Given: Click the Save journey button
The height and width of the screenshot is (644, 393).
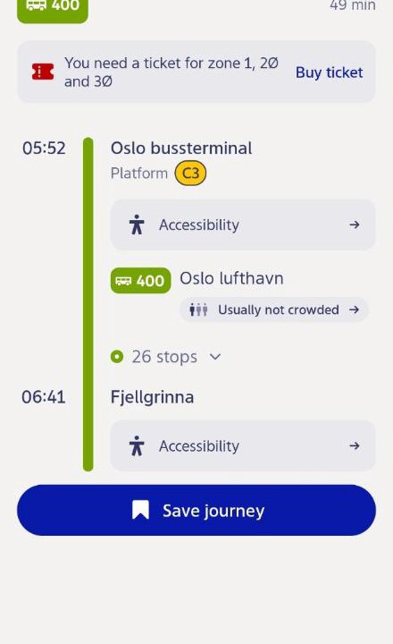Looking at the screenshot, I should click(x=196, y=510).
